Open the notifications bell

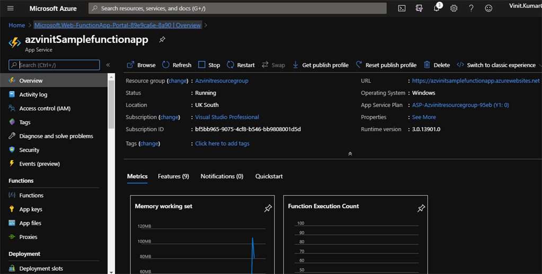(437, 8)
